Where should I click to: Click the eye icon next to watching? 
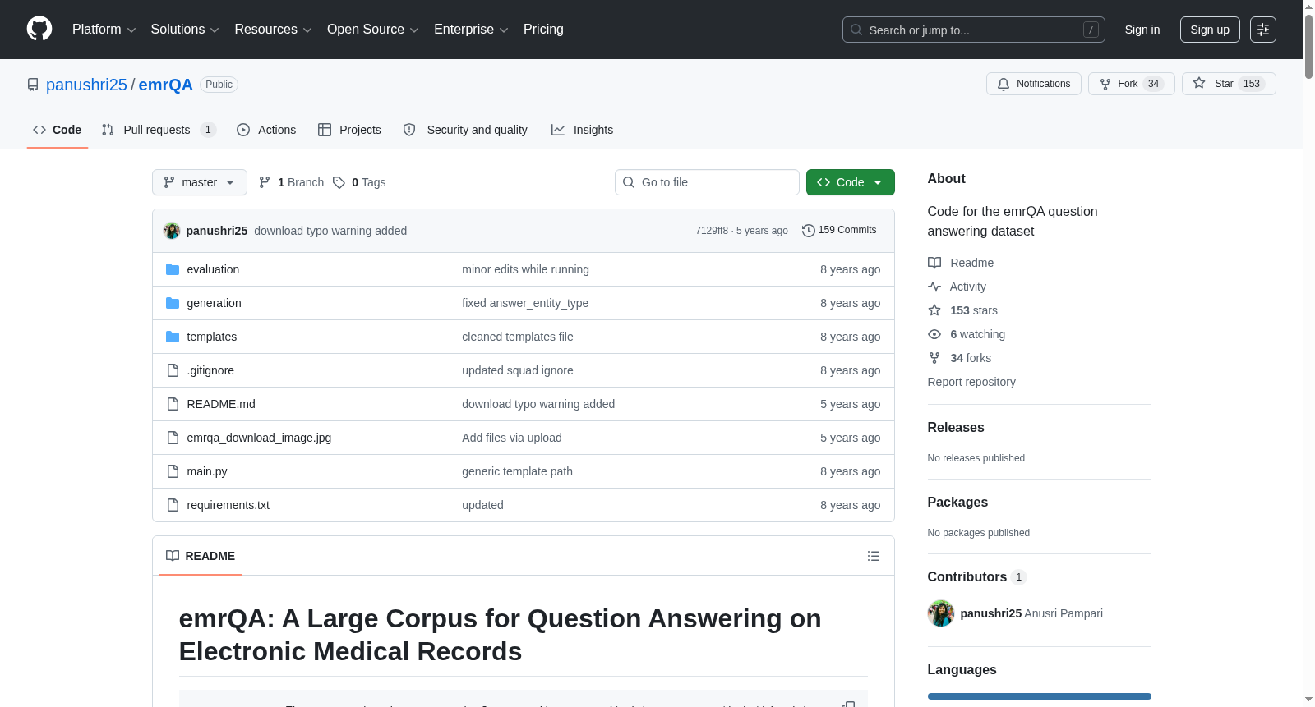click(x=934, y=334)
